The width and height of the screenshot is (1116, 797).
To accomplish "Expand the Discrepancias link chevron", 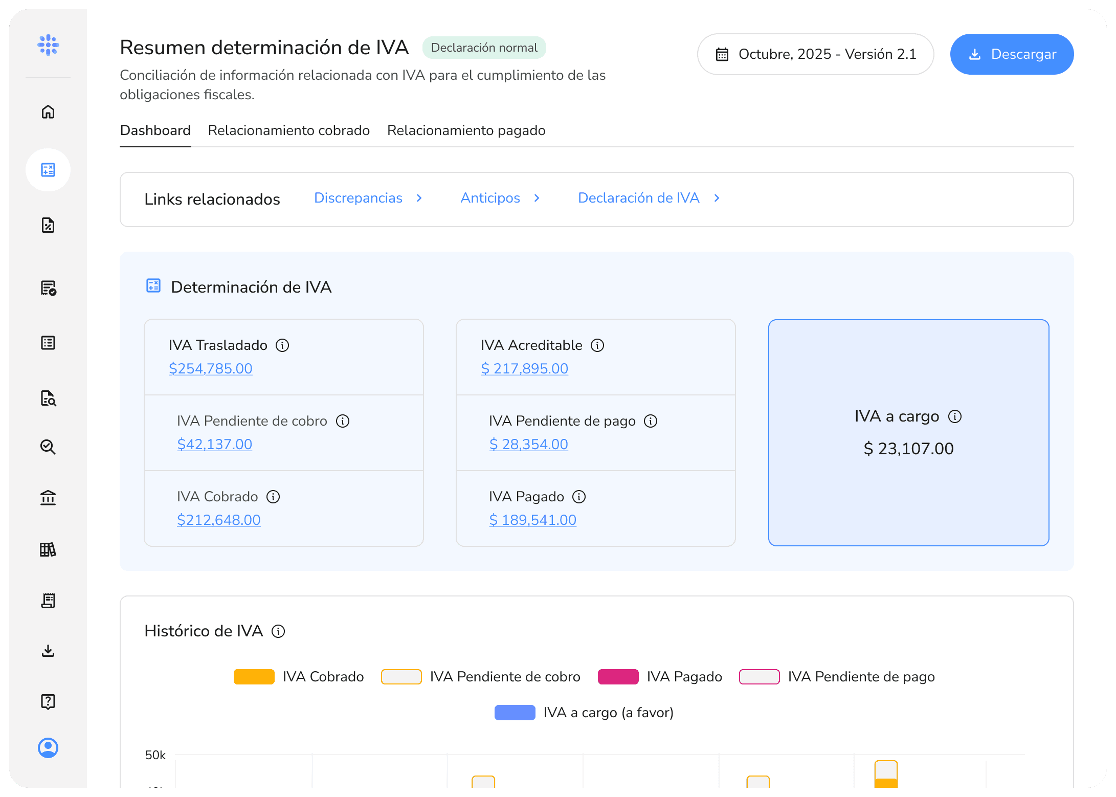I will pos(419,198).
